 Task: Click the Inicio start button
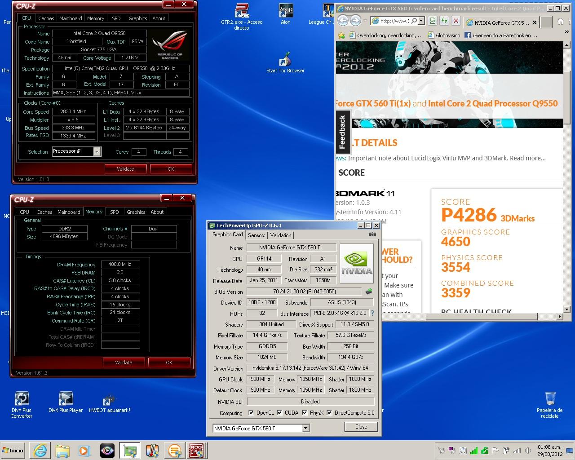(13, 450)
